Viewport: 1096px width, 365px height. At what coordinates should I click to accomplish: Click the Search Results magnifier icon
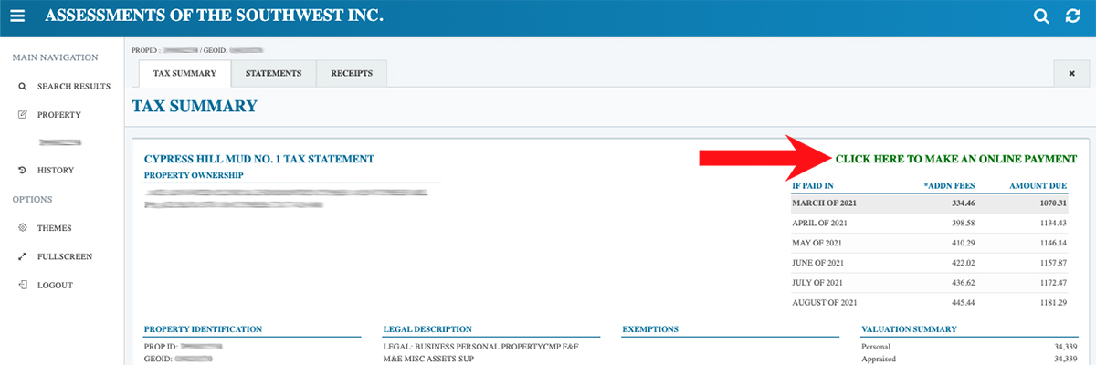[22, 87]
